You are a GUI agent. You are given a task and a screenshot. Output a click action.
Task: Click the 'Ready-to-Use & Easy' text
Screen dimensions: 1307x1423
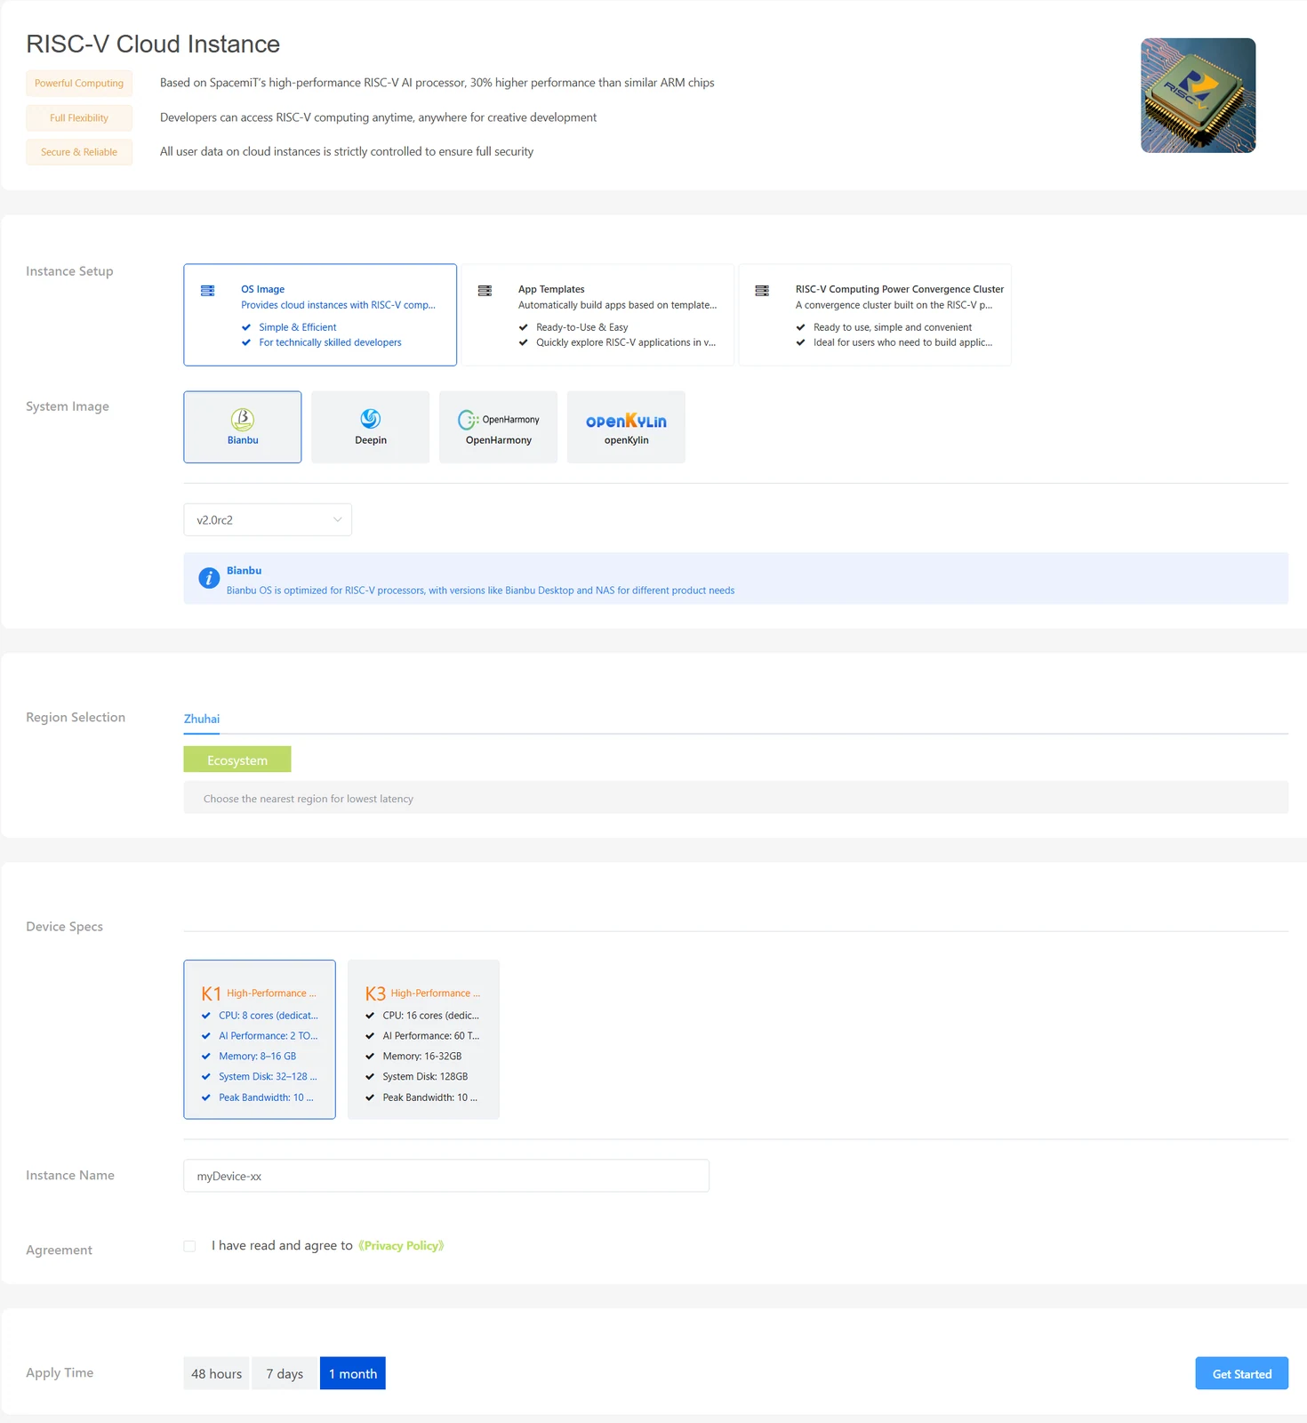coord(582,327)
